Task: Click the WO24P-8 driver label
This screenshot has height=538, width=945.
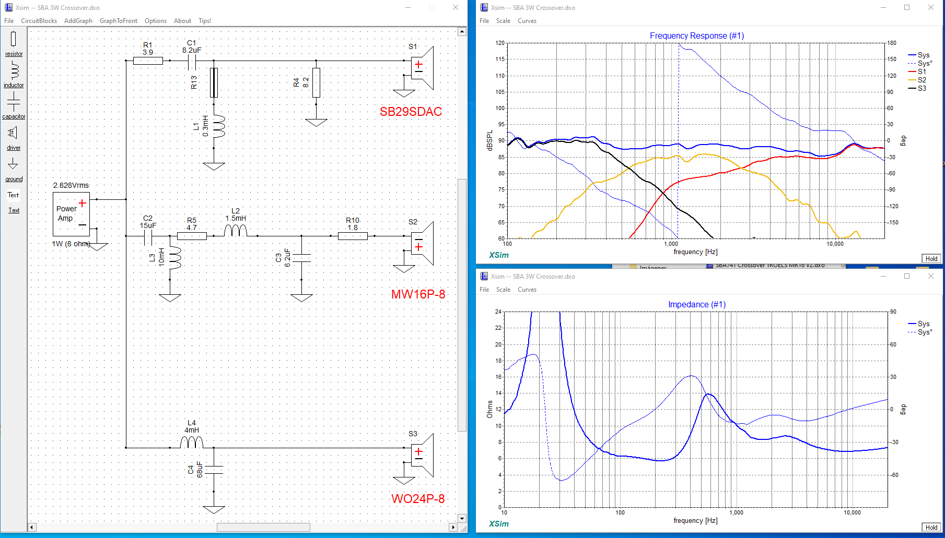Action: pyautogui.click(x=418, y=499)
